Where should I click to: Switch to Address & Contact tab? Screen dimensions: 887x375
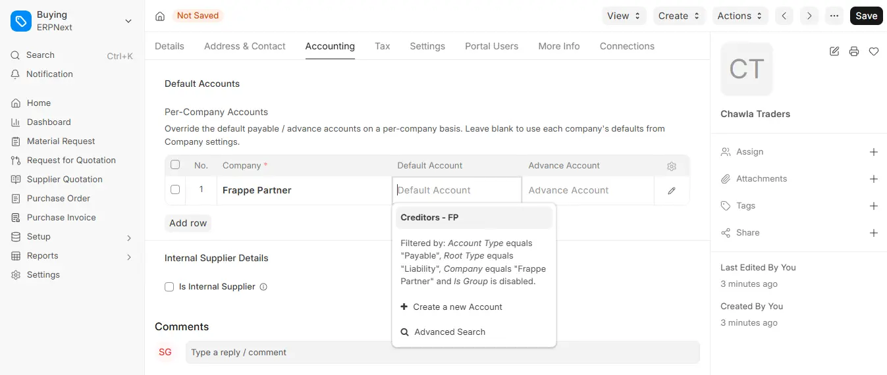tap(245, 46)
